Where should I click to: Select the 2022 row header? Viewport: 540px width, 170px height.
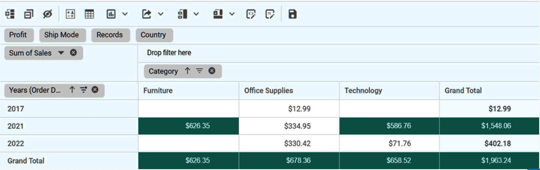tap(69, 144)
